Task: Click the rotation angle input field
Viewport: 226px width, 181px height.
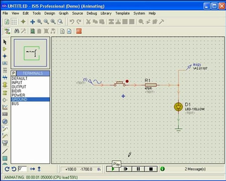Action: (22, 169)
